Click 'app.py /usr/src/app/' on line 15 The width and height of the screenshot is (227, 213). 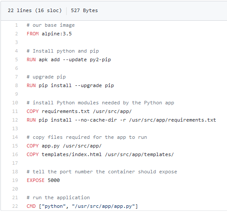coord(72,146)
